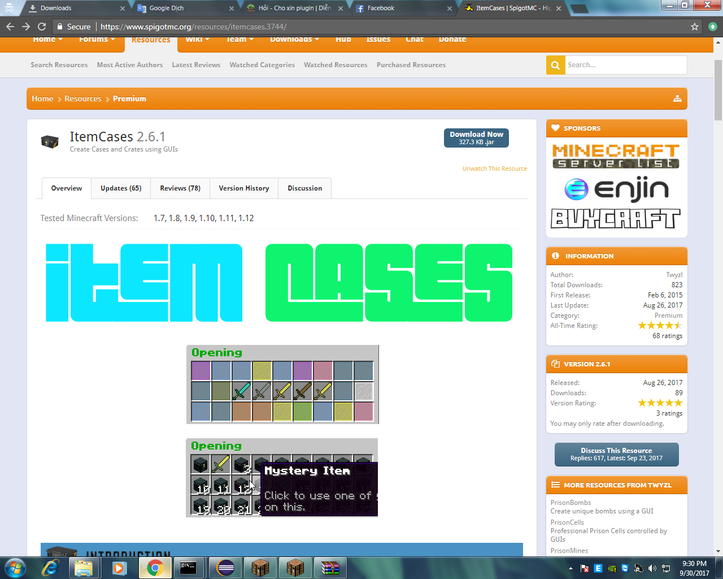Click the spigotmc.org URL in the address bar

[x=194, y=27]
